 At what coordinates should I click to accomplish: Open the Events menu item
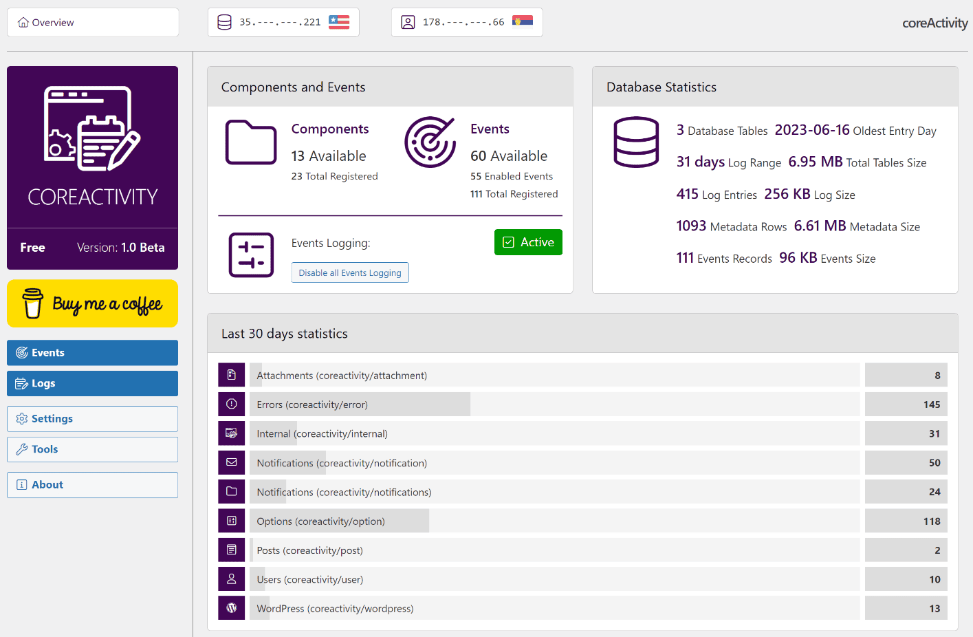point(92,353)
